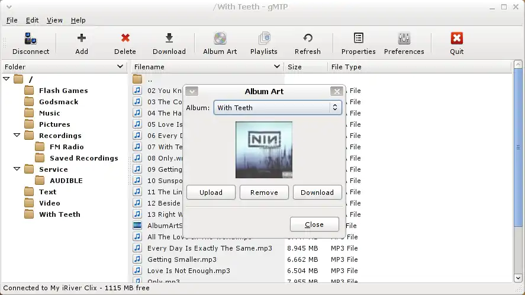This screenshot has height=295, width=525.
Task: Click the Text folder icon
Action: [29, 192]
